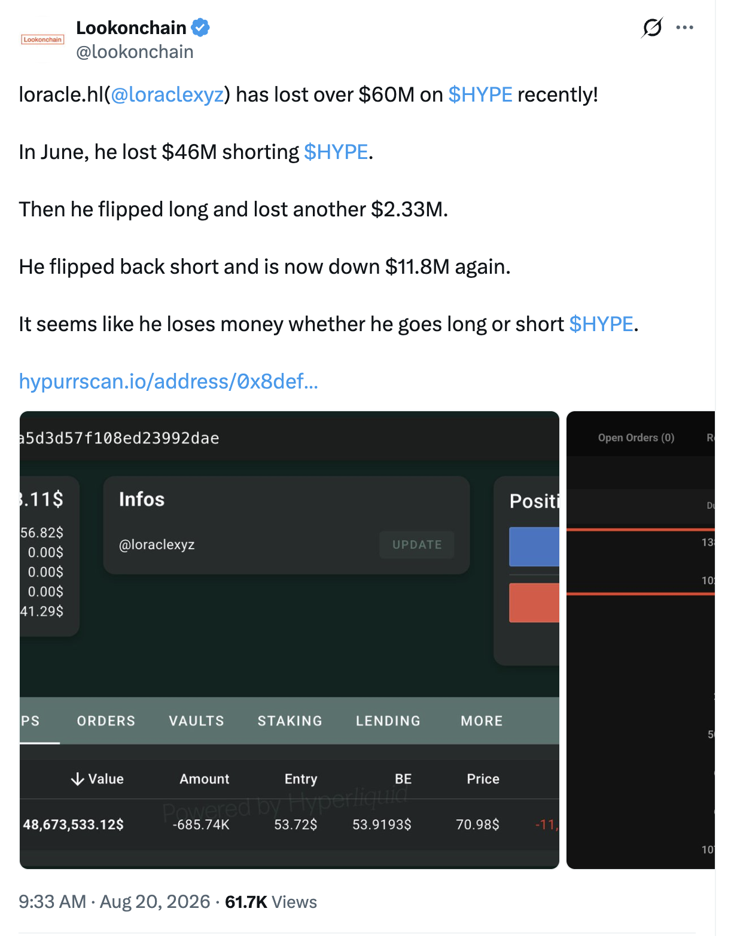Click the 61.7K Views count

271,902
